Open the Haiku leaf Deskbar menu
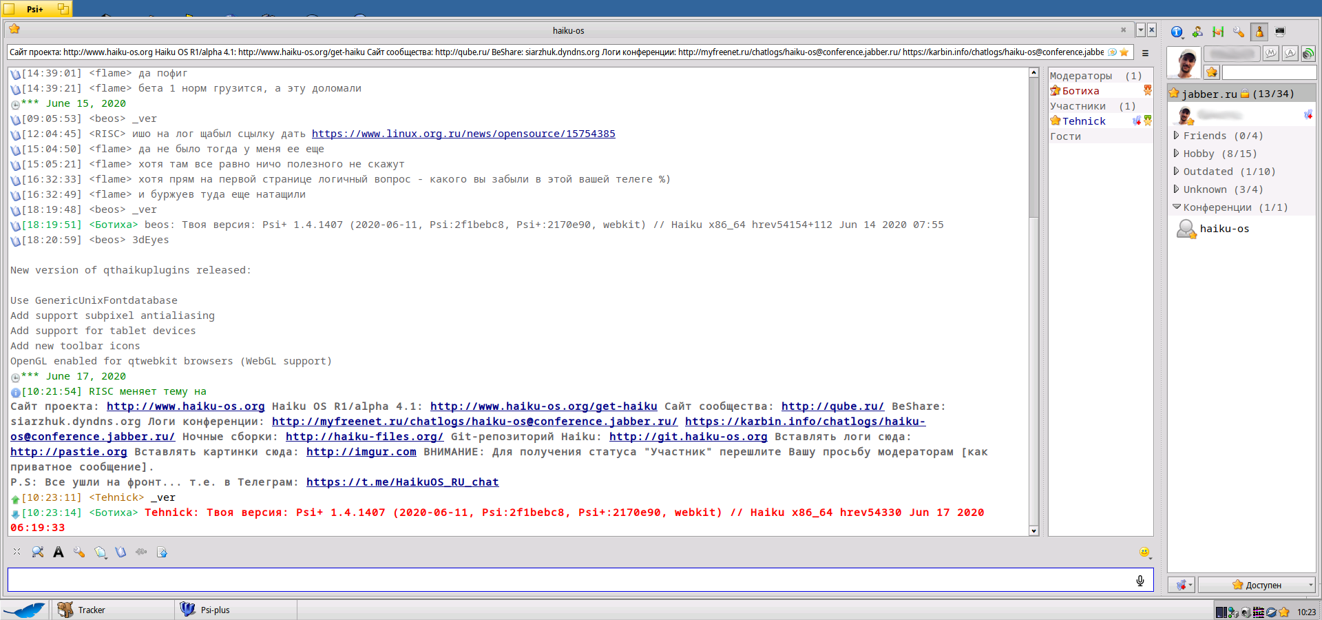This screenshot has height=620, width=1322. tap(25, 610)
